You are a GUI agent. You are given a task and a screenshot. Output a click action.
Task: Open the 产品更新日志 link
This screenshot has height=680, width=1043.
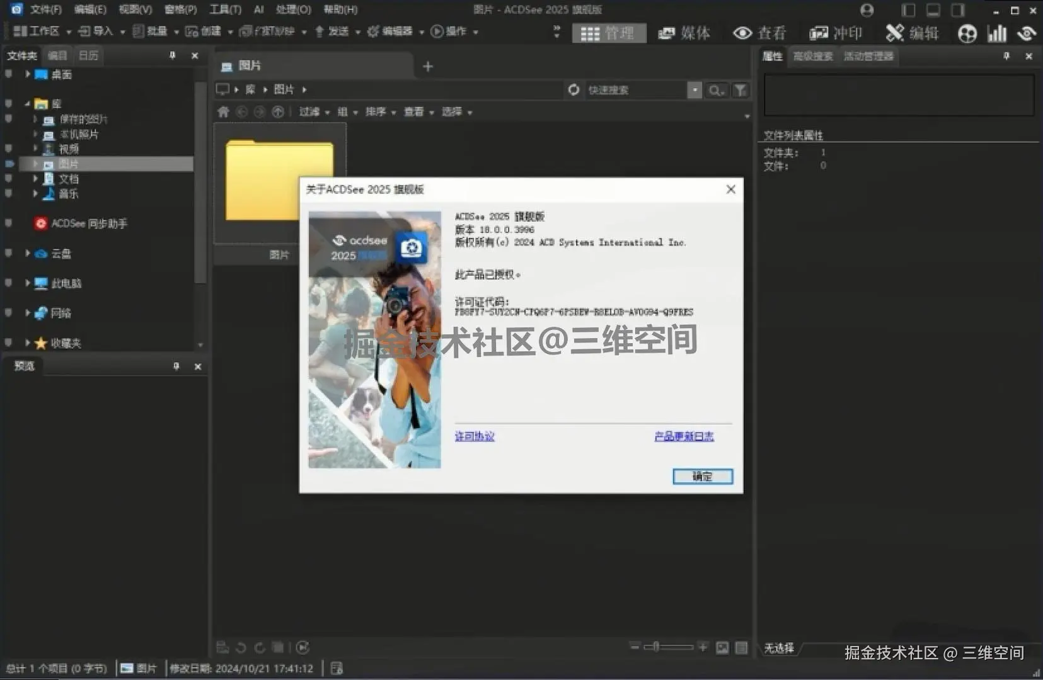[x=683, y=436]
